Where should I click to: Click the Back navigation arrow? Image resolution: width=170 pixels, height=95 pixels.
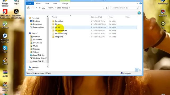29,8
